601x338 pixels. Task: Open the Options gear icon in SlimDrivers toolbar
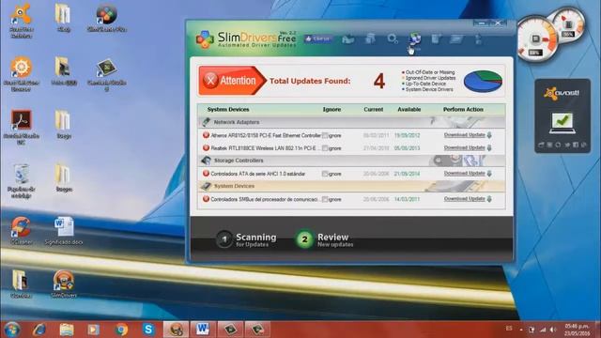[393, 38]
